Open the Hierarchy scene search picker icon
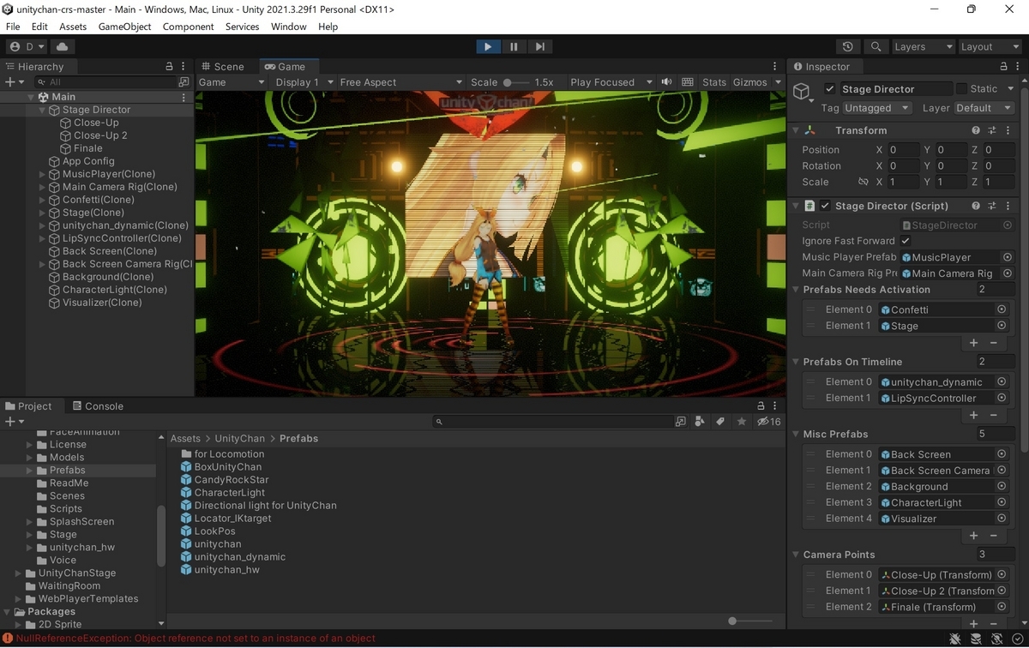The height and width of the screenshot is (648, 1029). (184, 82)
